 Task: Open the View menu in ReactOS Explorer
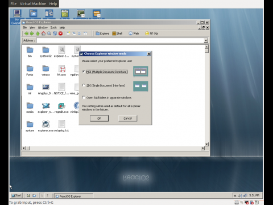click(x=32, y=27)
